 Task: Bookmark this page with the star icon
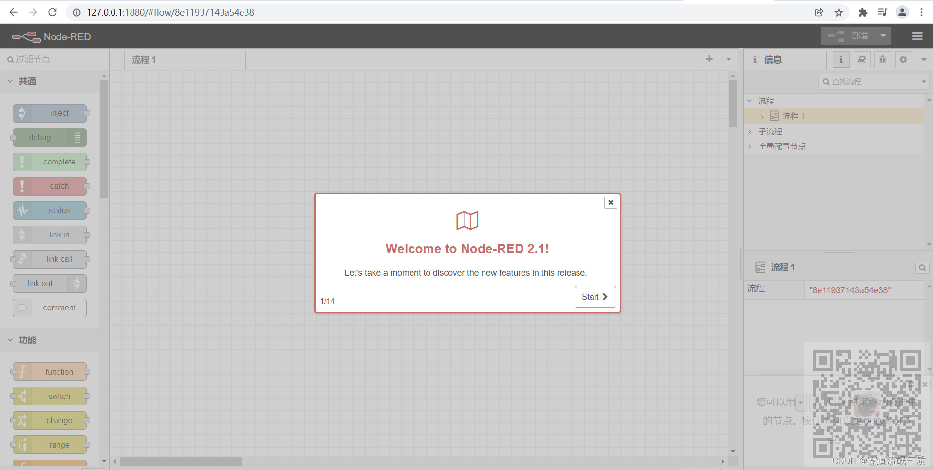(839, 13)
